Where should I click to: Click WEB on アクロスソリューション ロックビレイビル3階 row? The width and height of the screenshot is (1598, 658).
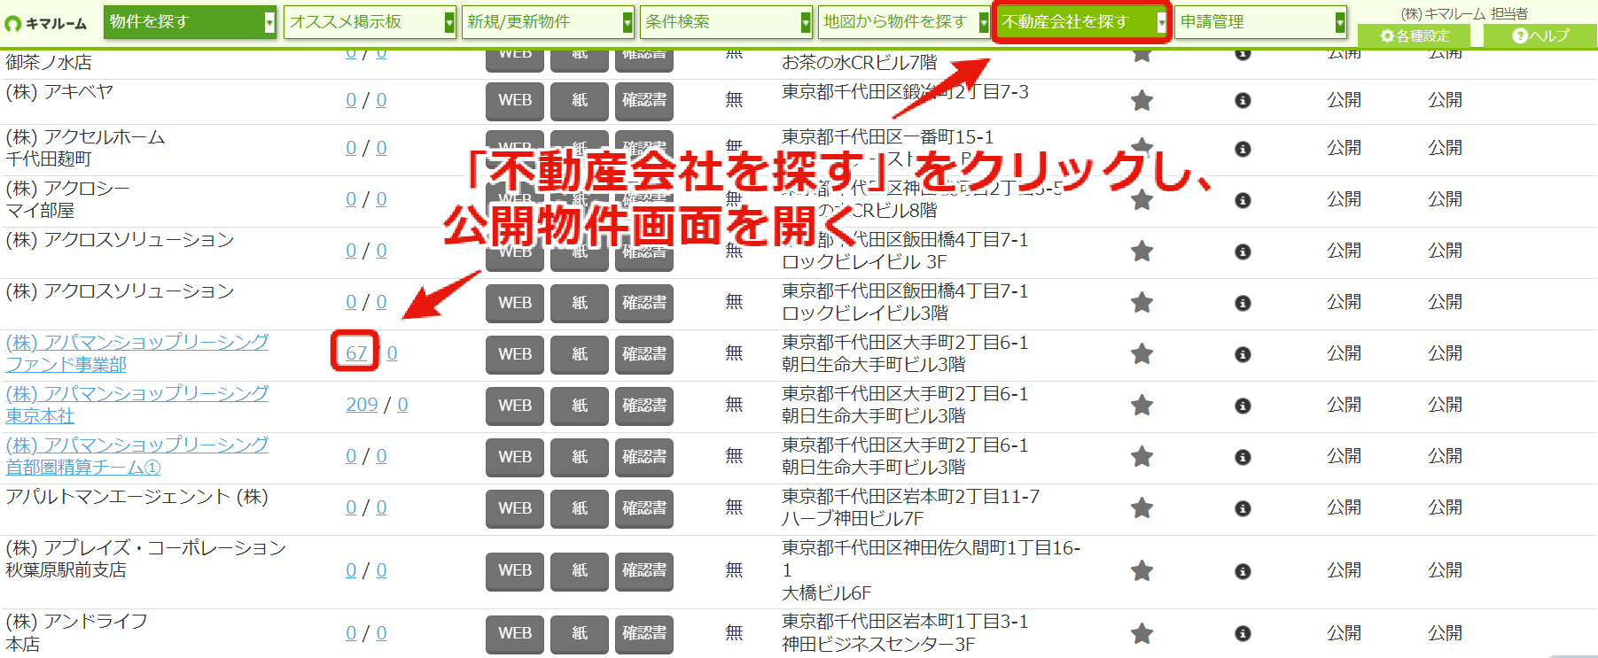click(515, 303)
